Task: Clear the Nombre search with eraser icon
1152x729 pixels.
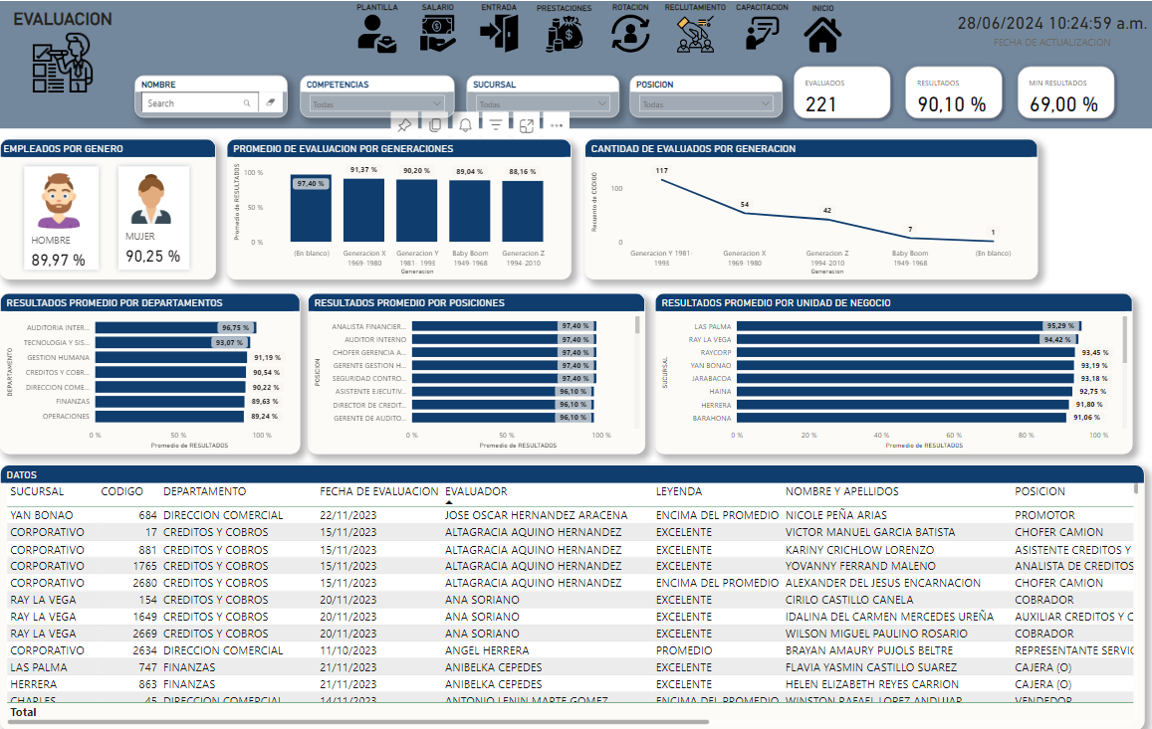Action: coord(271,102)
